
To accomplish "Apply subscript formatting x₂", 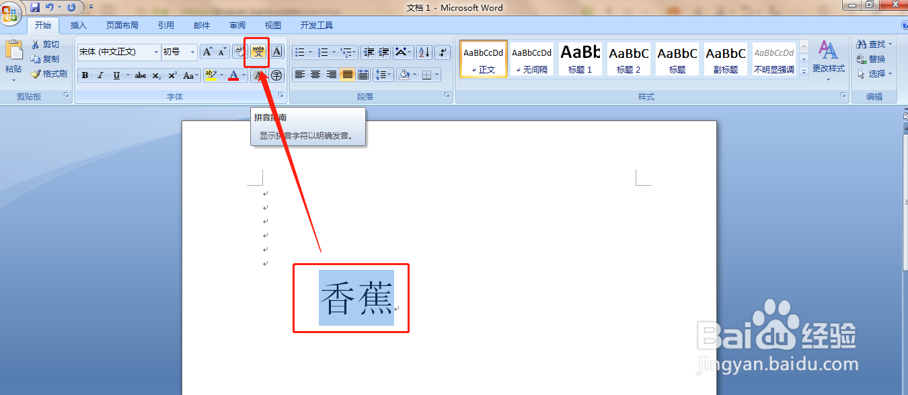I will 157,75.
